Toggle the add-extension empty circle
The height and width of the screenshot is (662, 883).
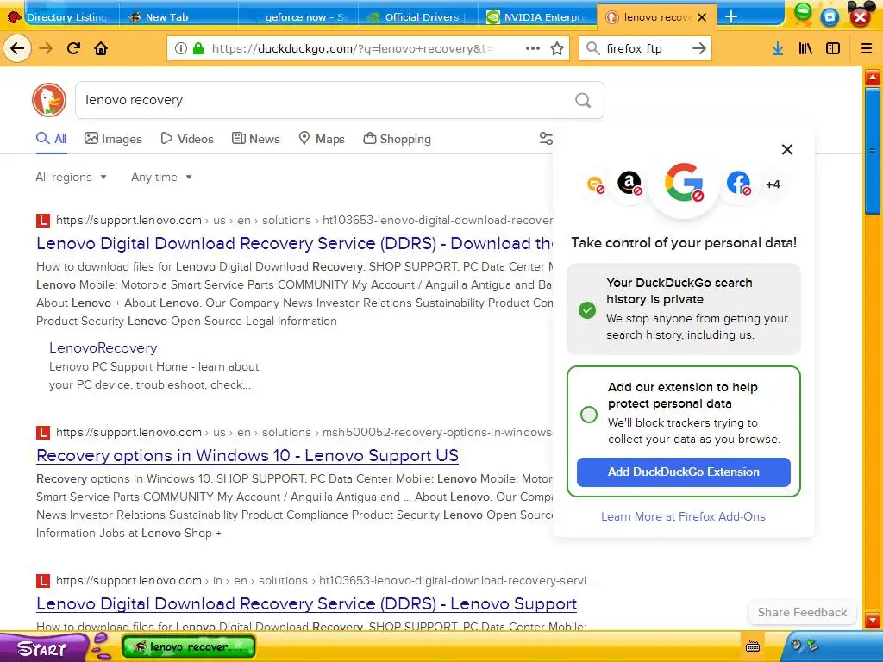coord(589,415)
